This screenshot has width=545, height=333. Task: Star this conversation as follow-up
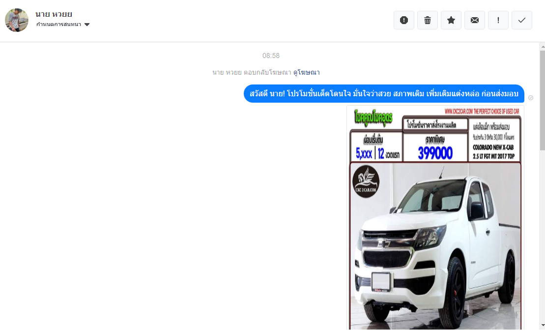[451, 20]
